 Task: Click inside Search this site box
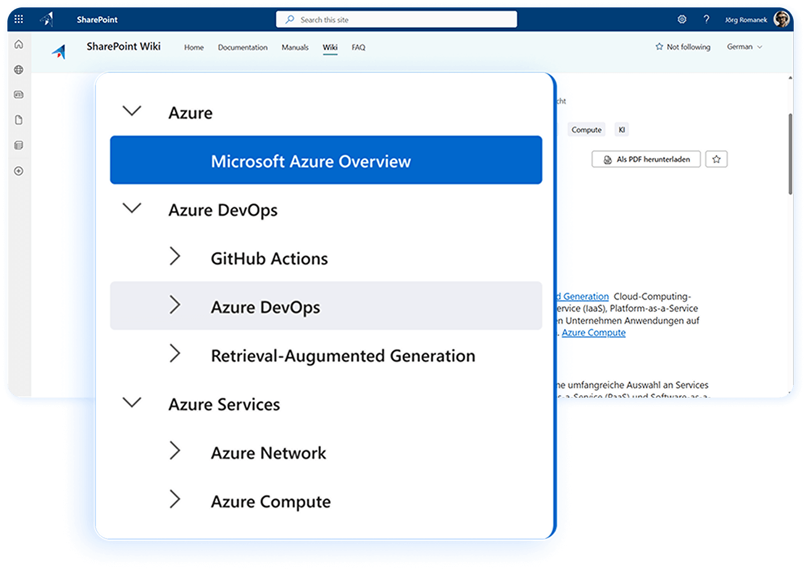pyautogui.click(x=396, y=20)
